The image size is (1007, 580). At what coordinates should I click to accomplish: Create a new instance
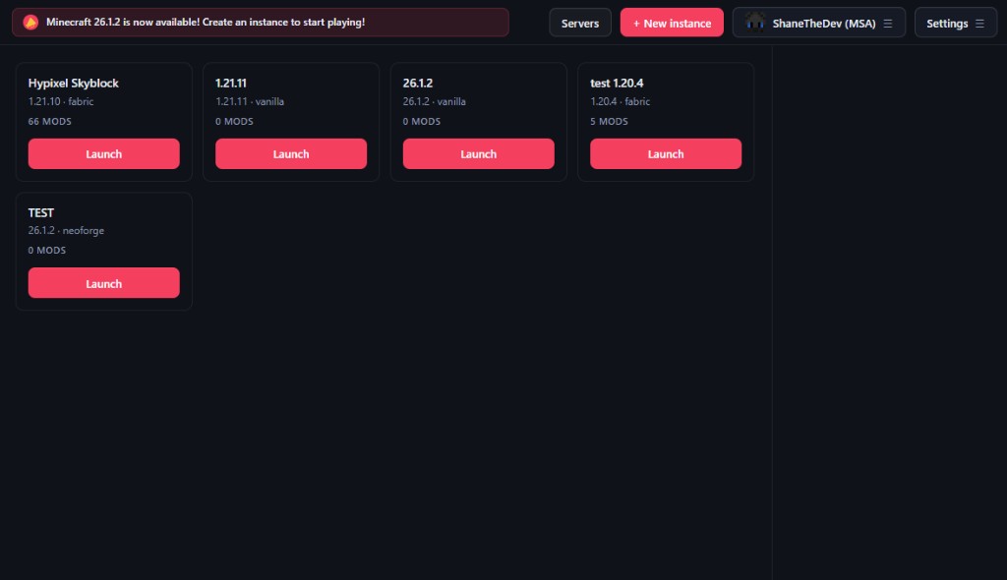pos(672,23)
